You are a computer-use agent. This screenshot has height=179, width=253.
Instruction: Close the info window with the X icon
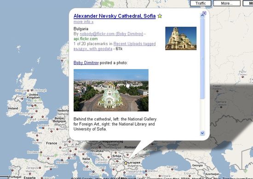click(x=204, y=13)
